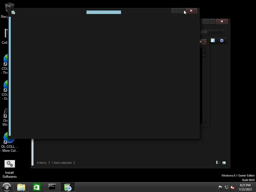Image resolution: width=256 pixels, height=192 pixels.
Task: Open the Start button on taskbar
Action: coord(6,187)
